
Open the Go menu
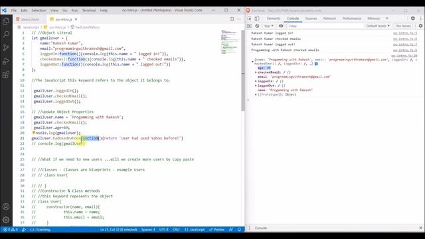[65, 11]
